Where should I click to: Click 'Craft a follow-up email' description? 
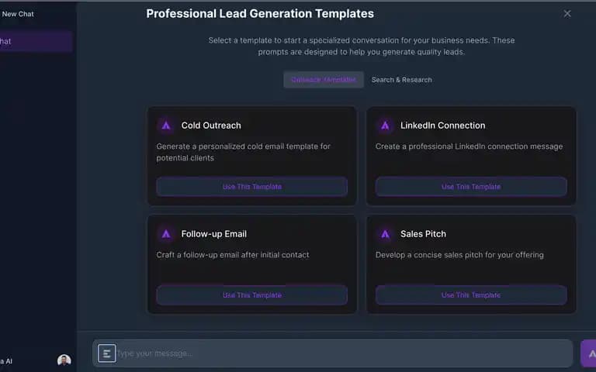233,255
